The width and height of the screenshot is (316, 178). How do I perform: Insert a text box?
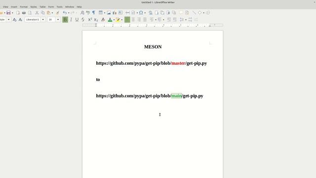120,13
